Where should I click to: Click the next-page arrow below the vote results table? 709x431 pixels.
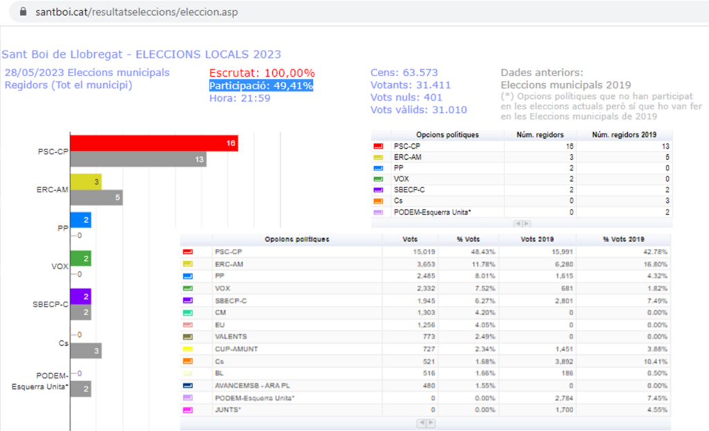point(431,422)
